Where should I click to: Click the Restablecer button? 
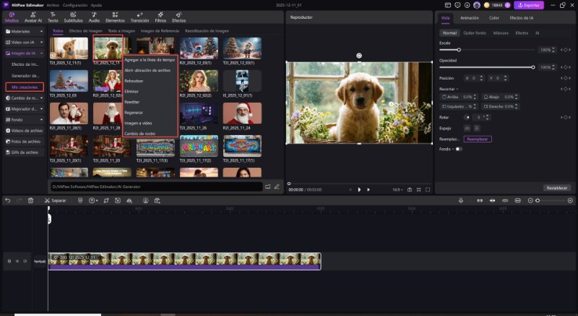click(556, 188)
